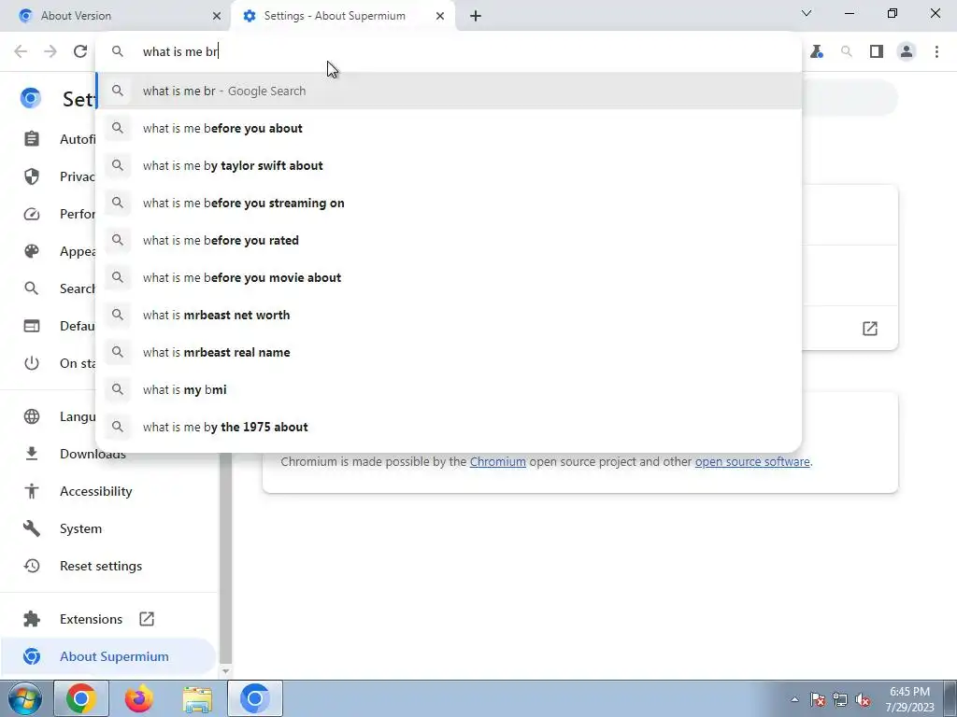Click the Supermium logo in Settings header
Viewport: 957px width, 717px height.
click(x=31, y=97)
